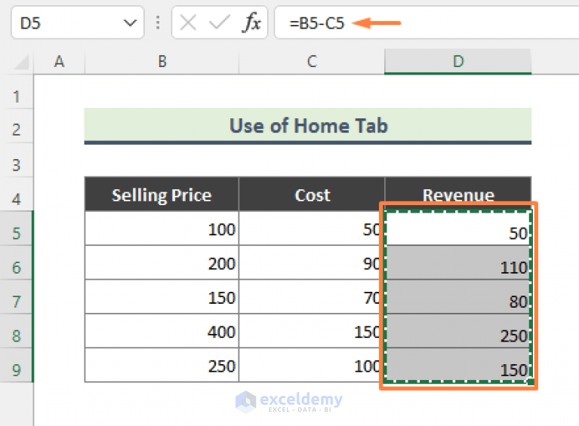Click the formula bar resize dots handle
This screenshot has height=426, width=579.
[x=158, y=23]
